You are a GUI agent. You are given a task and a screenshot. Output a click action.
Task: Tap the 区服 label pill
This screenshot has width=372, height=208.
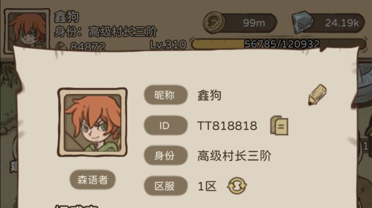pos(166,186)
